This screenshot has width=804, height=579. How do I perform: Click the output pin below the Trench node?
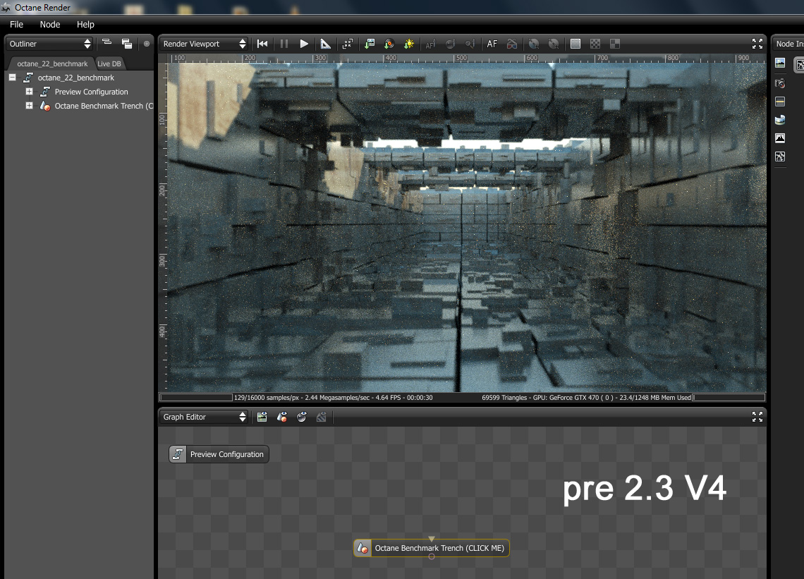(431, 557)
